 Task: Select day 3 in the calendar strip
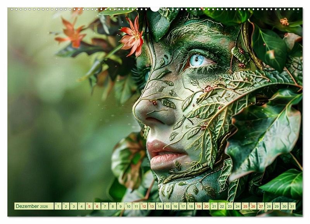pos(74,206)
